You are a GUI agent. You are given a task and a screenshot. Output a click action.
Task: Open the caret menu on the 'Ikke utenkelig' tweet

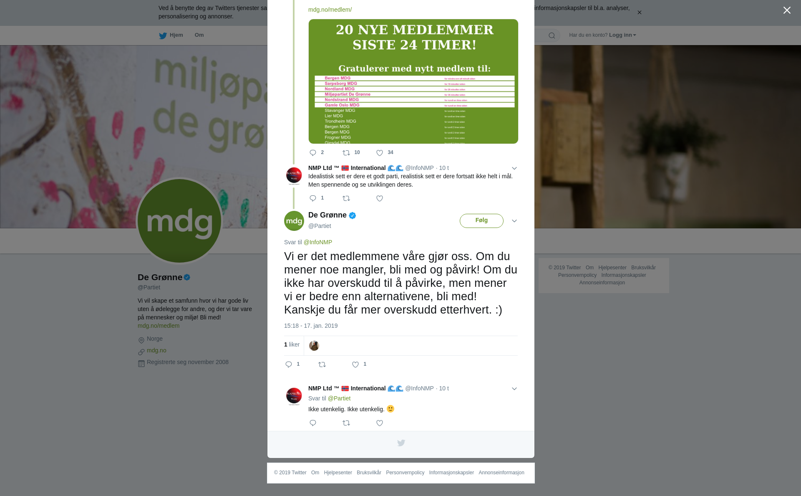pyautogui.click(x=514, y=389)
